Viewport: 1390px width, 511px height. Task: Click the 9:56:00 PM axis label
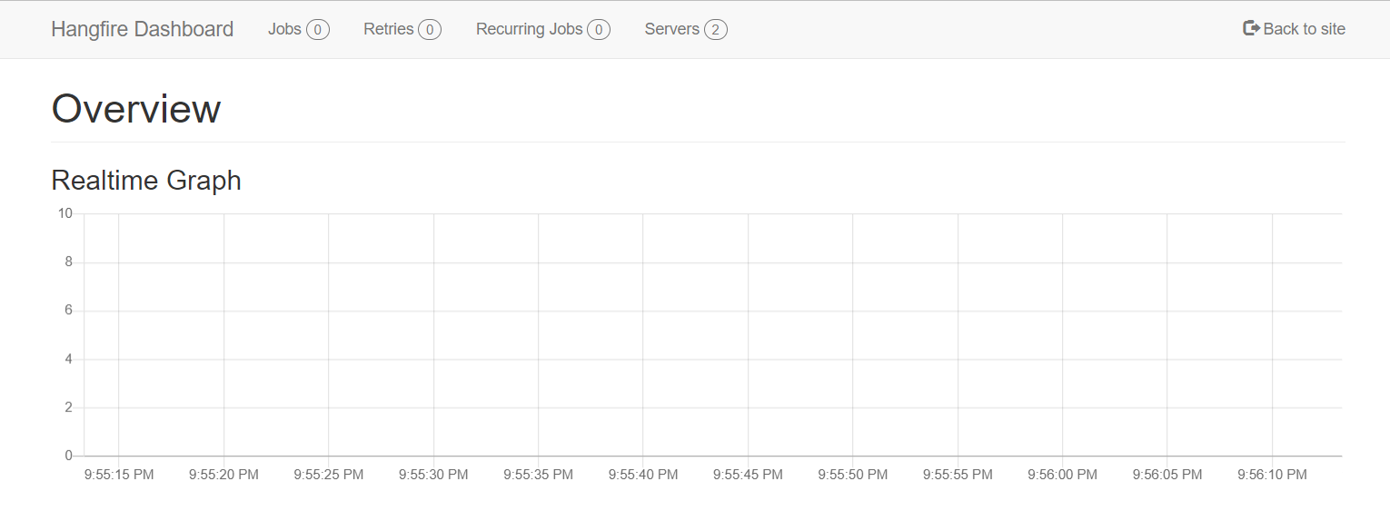(x=1062, y=475)
